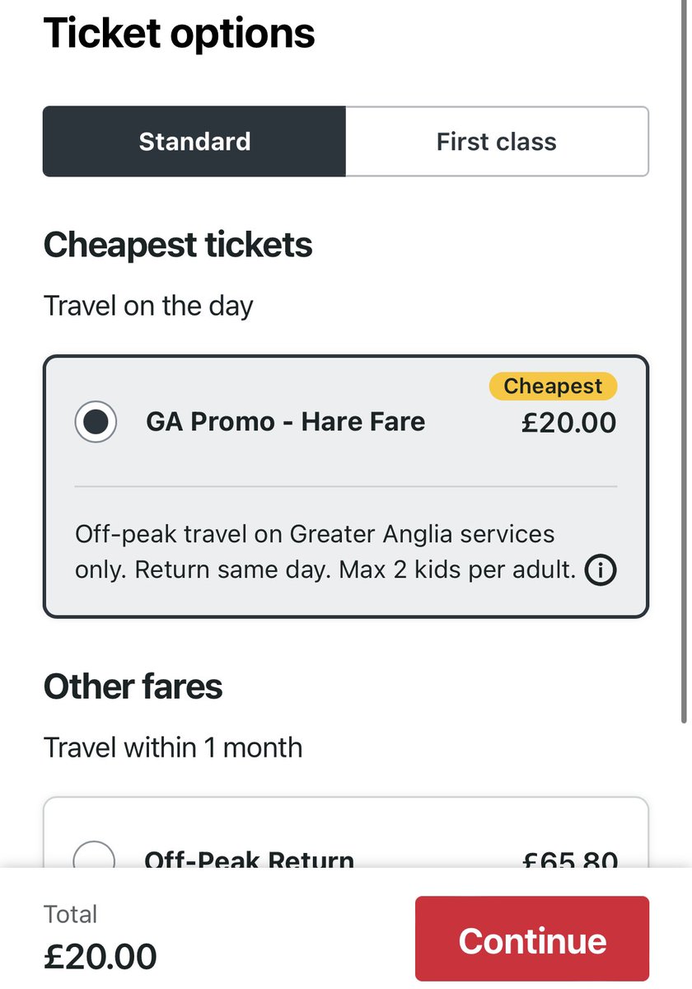Click the Off-Peak Return fare label
Image resolution: width=692 pixels, height=989 pixels.
pos(249,860)
